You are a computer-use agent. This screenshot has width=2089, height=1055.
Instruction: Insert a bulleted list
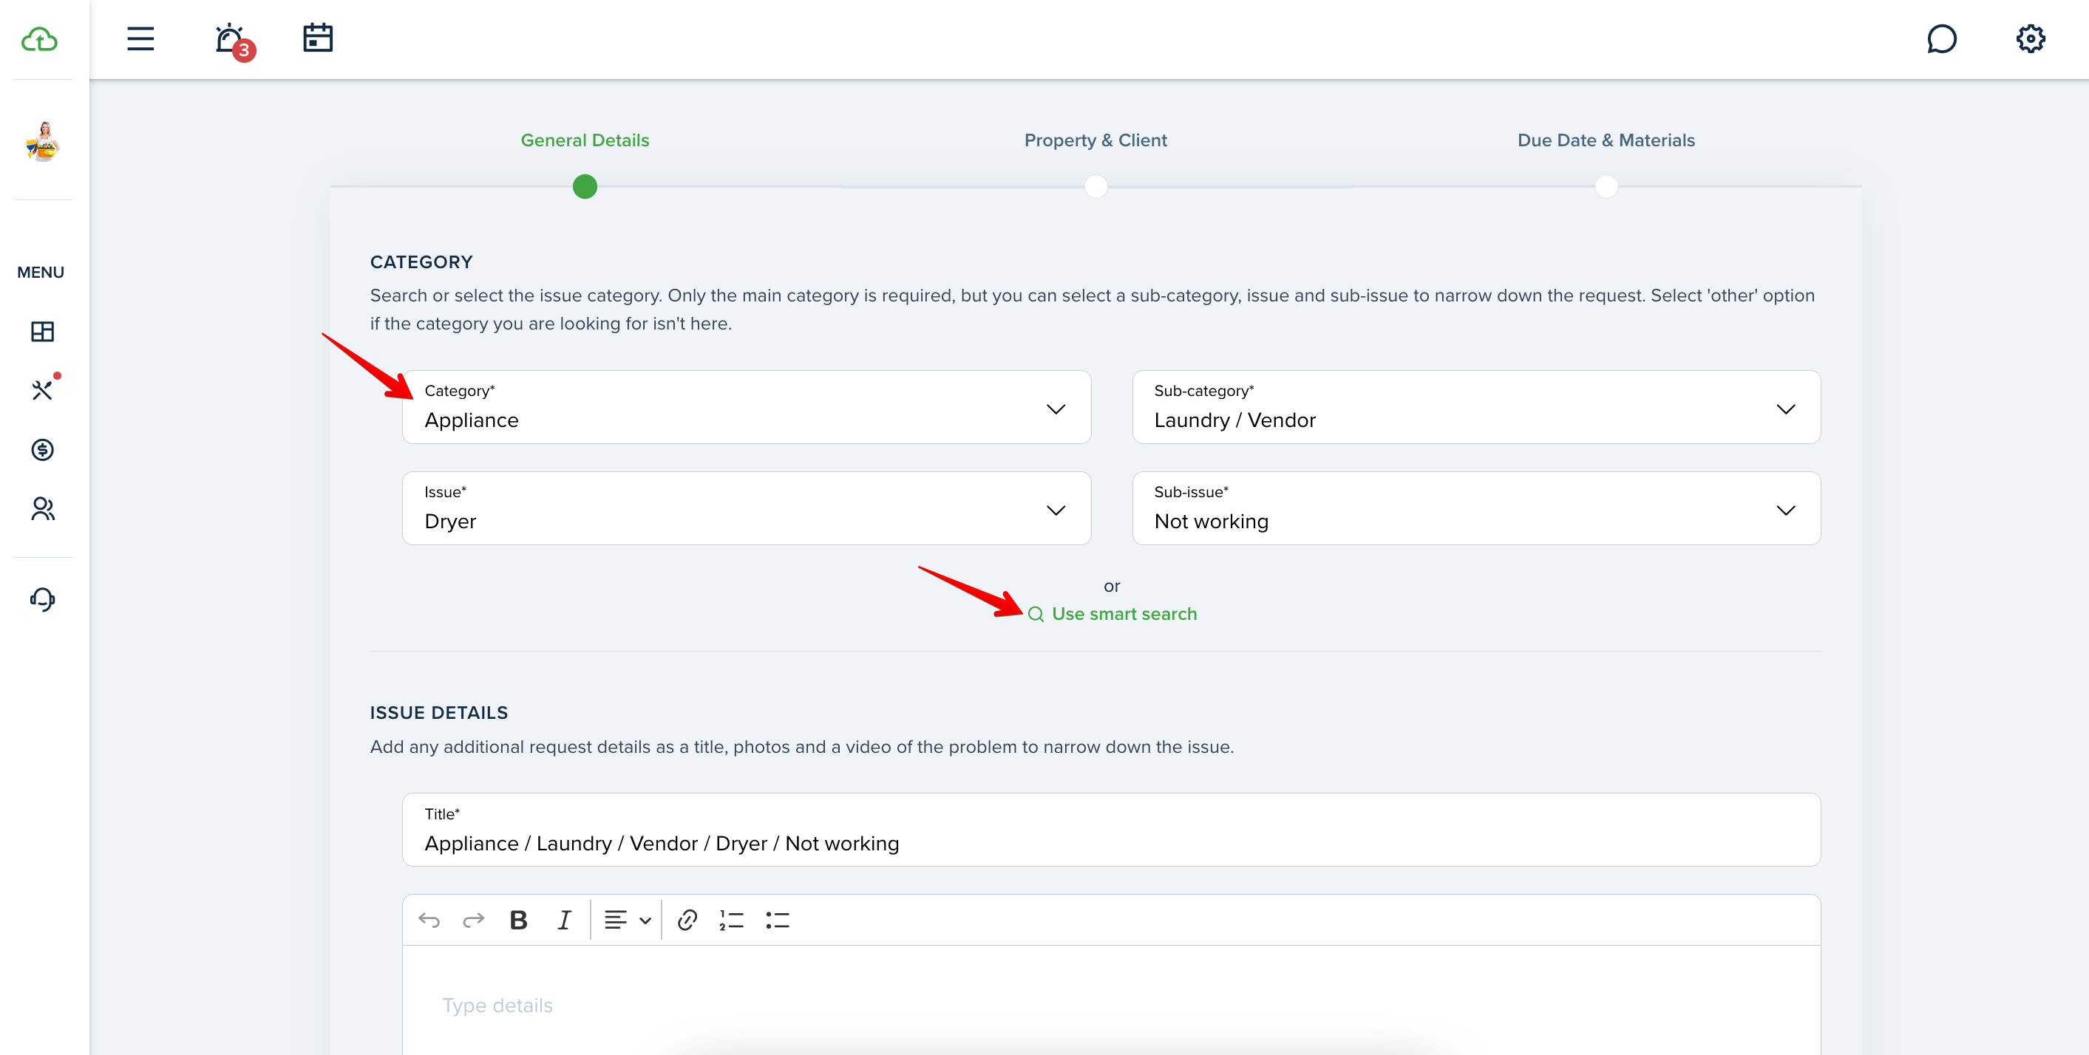pos(778,920)
